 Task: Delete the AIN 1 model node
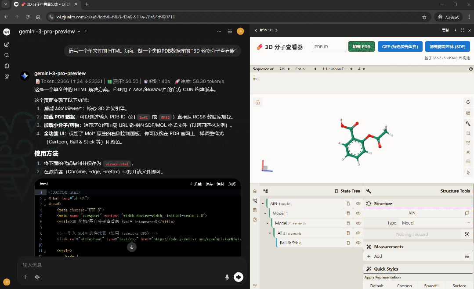[x=348, y=203]
